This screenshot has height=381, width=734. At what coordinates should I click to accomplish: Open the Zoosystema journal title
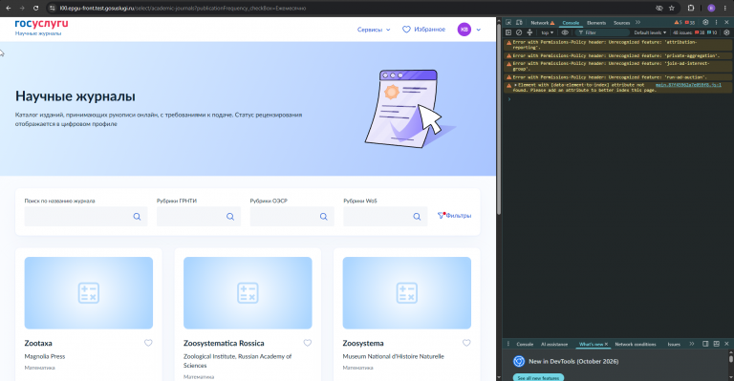pos(363,343)
